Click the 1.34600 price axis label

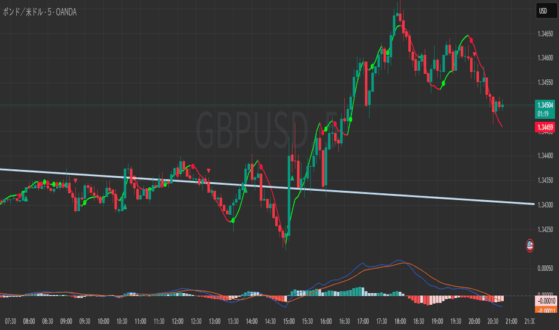[545, 58]
